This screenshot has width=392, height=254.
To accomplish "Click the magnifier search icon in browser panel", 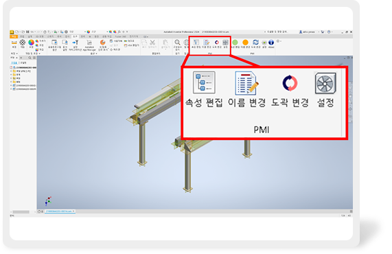I will [x=30, y=58].
